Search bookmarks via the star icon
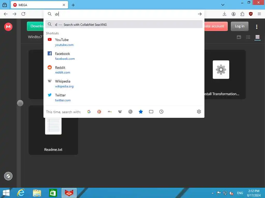This screenshot has width=265, height=198. point(141,112)
